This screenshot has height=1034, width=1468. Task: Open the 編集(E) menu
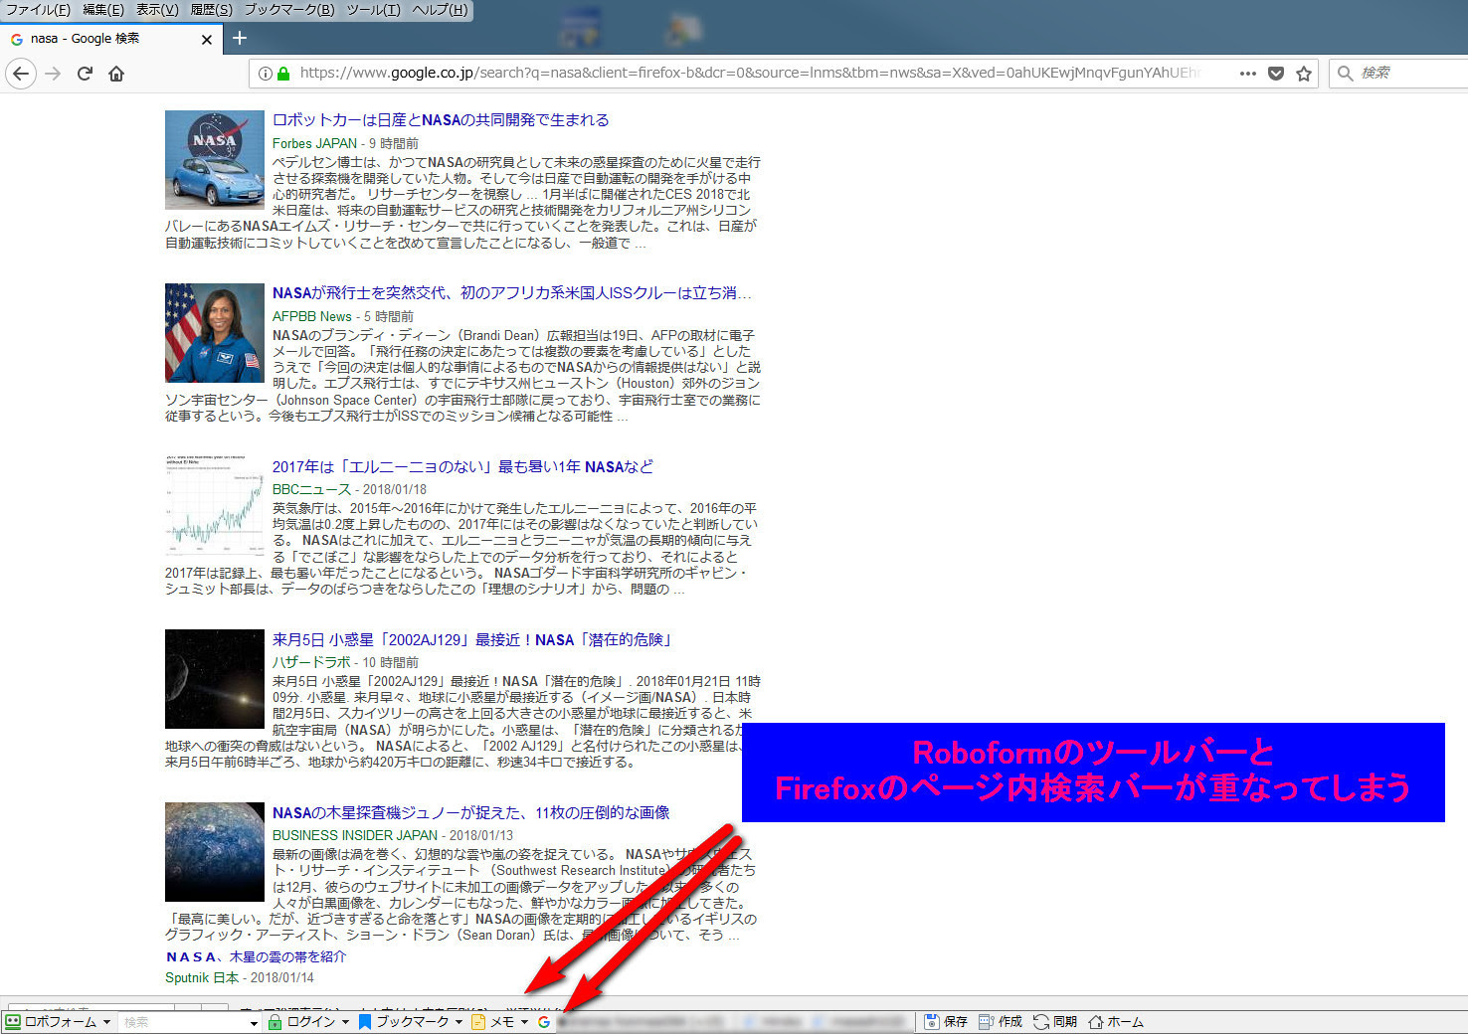coord(103,10)
